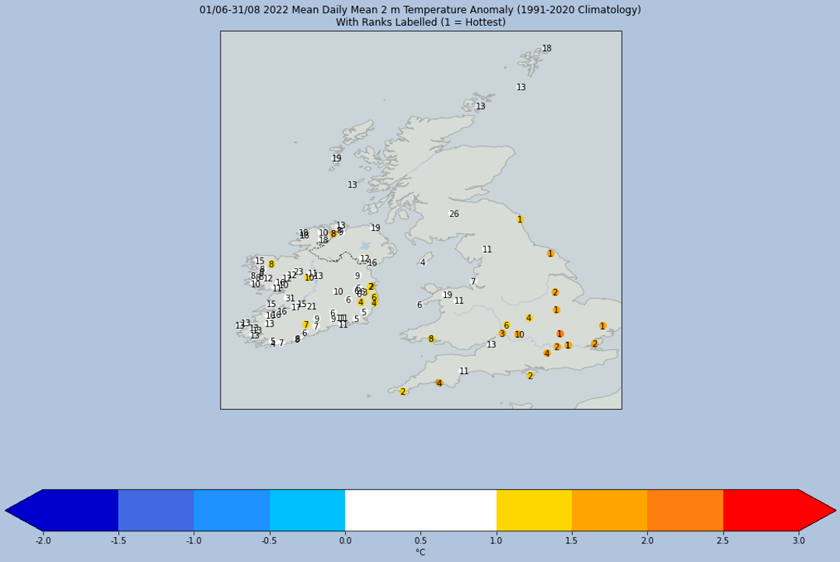Click the 0.0 colorbar tick label
This screenshot has width=840, height=562.
point(345,540)
